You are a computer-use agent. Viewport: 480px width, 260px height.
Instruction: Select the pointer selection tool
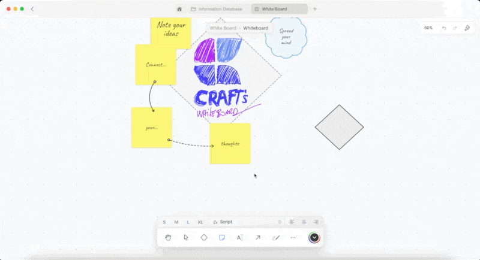click(x=186, y=237)
